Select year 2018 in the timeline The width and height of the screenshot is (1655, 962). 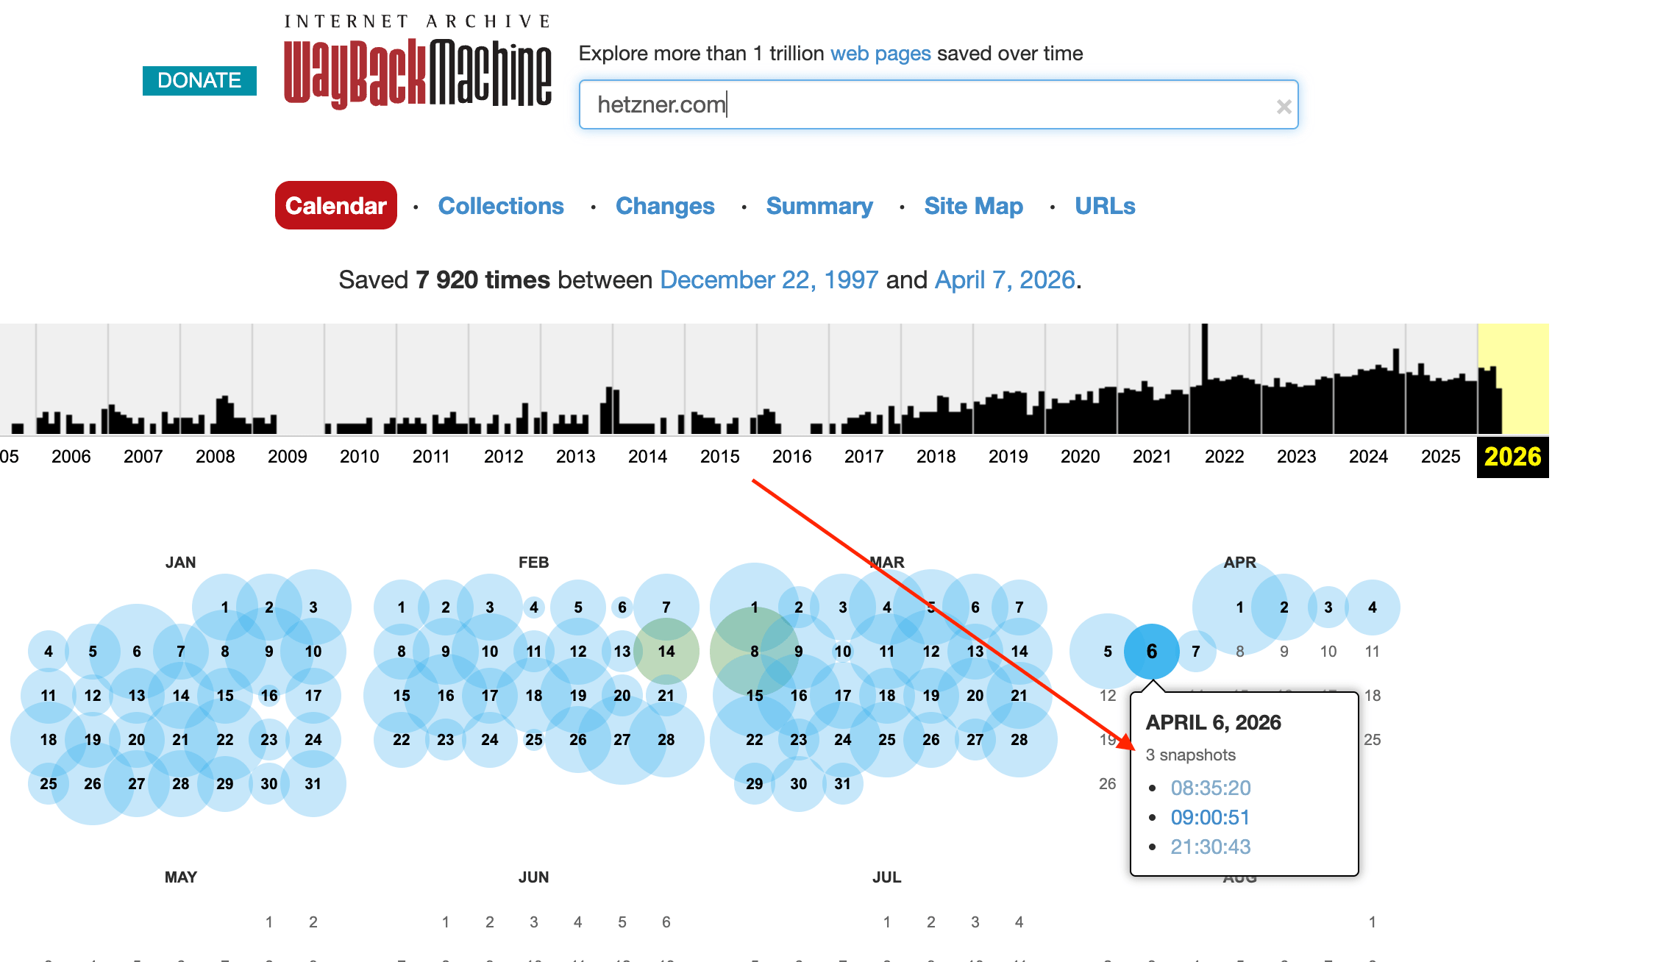[936, 457]
